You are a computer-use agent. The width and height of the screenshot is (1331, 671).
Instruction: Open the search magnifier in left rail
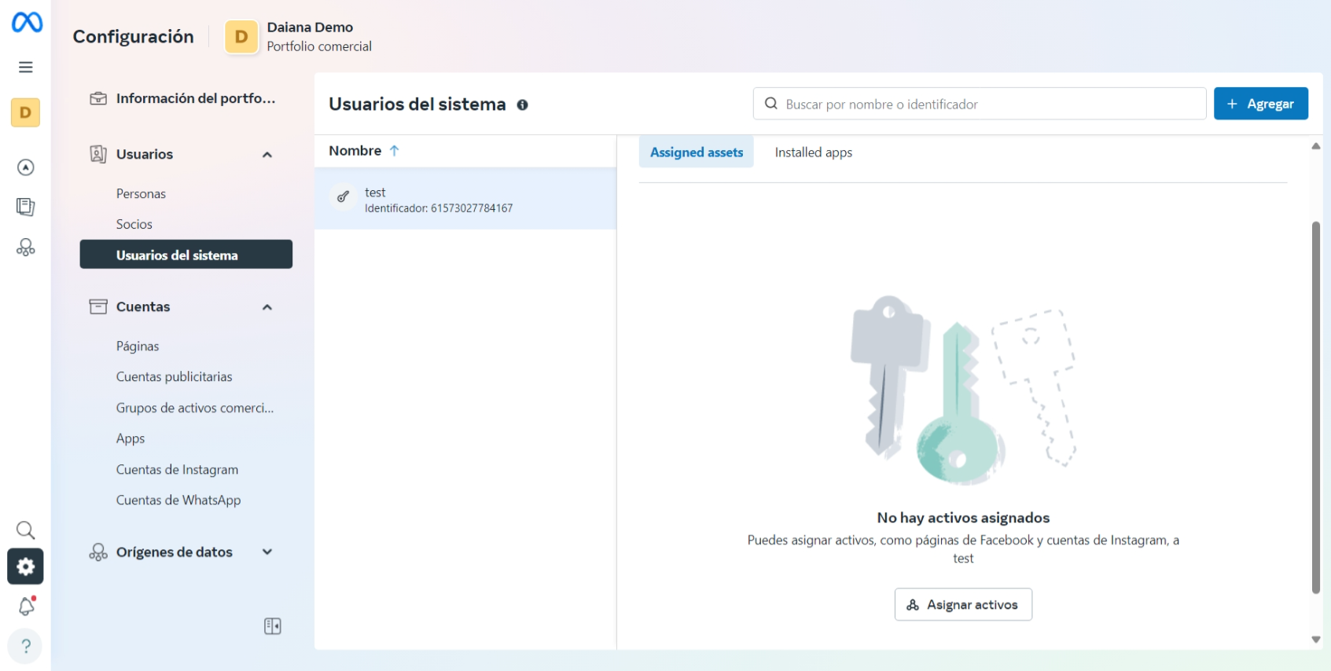(26, 530)
